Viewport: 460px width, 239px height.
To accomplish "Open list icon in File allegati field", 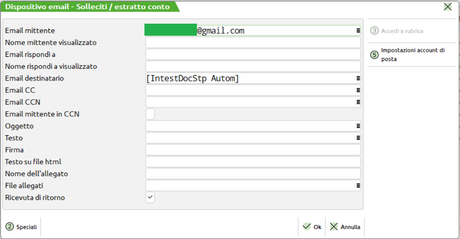I will tap(358, 186).
